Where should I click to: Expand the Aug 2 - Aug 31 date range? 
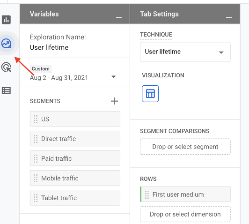point(73,77)
